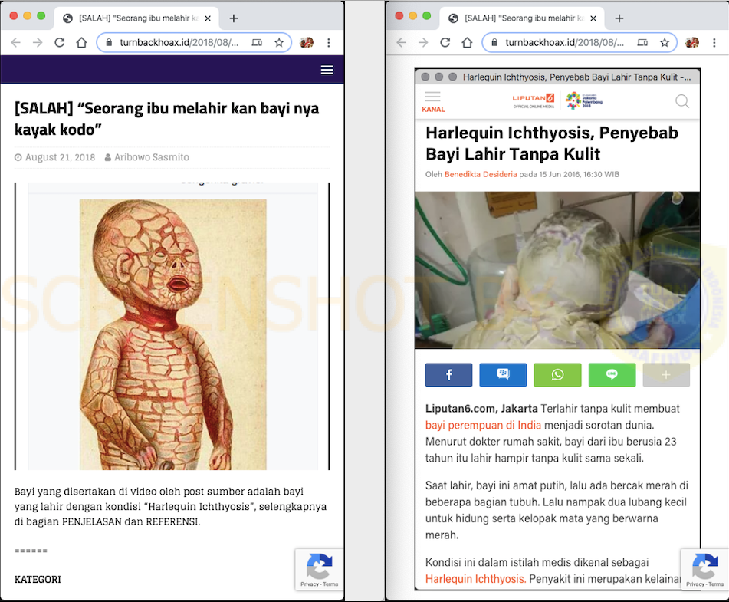The image size is (729, 602).
Task: Open device cast icon in left address bar
Action: click(257, 43)
